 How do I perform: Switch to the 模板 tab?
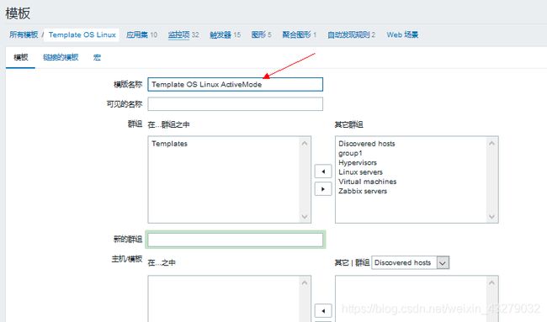pos(20,57)
